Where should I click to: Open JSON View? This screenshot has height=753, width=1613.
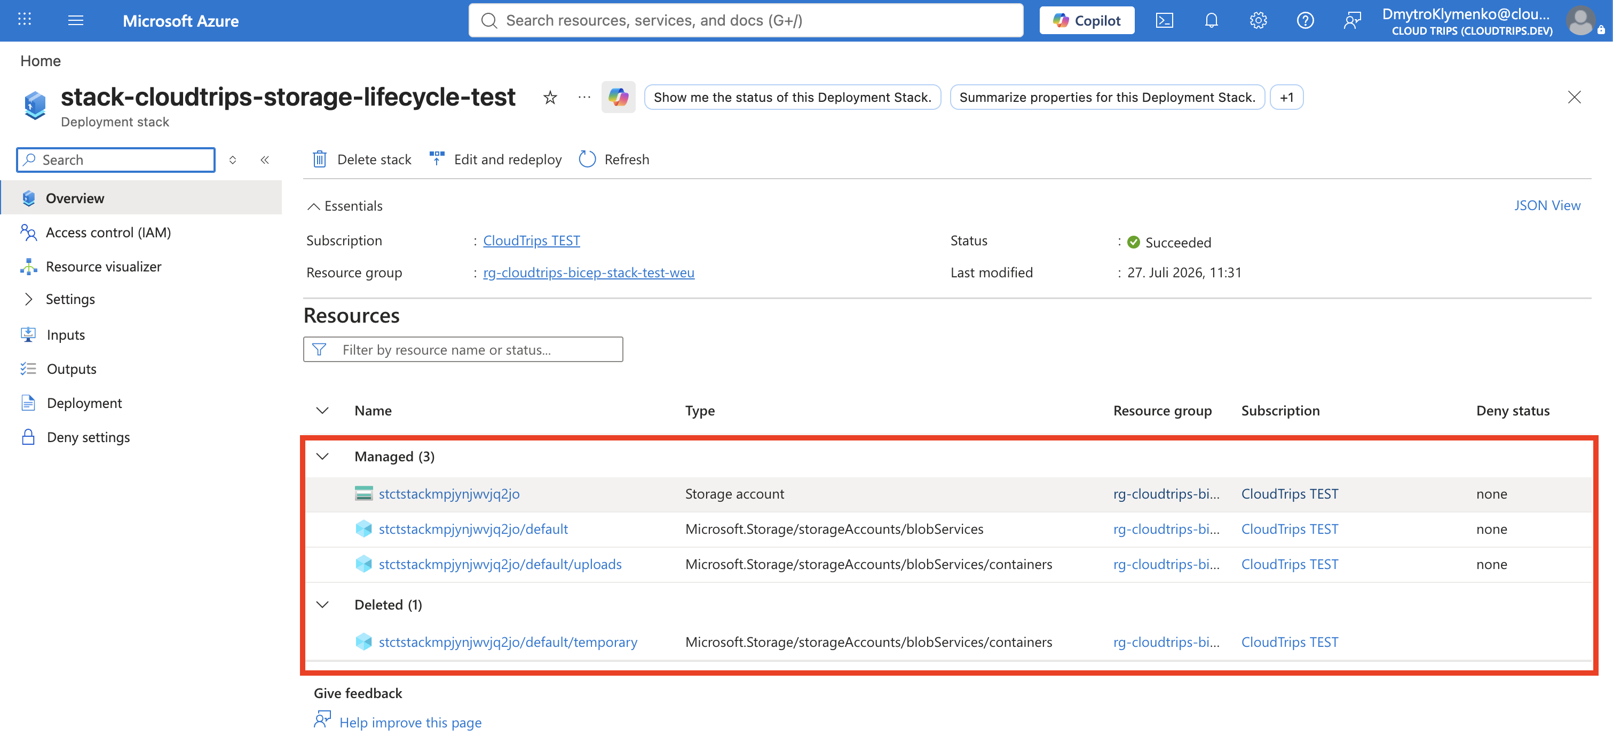click(1547, 205)
